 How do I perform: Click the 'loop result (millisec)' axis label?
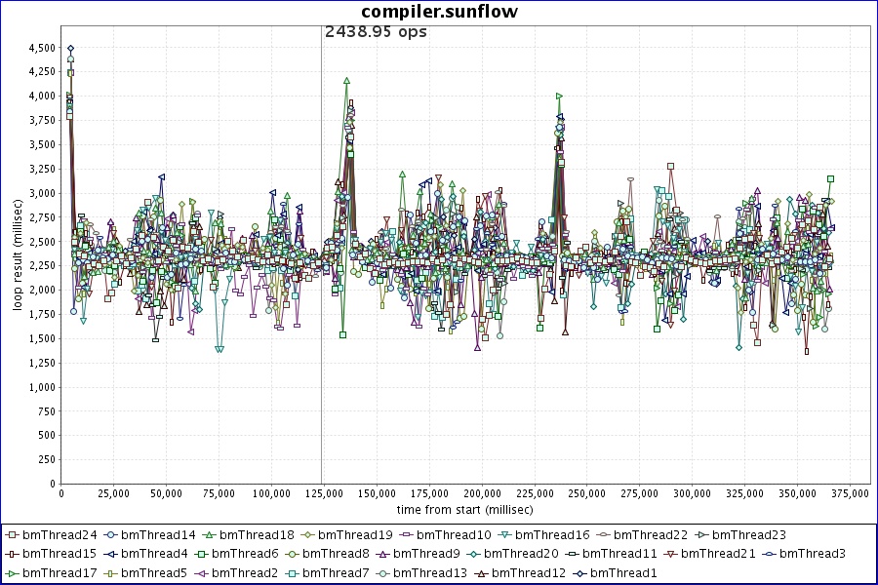coord(17,253)
